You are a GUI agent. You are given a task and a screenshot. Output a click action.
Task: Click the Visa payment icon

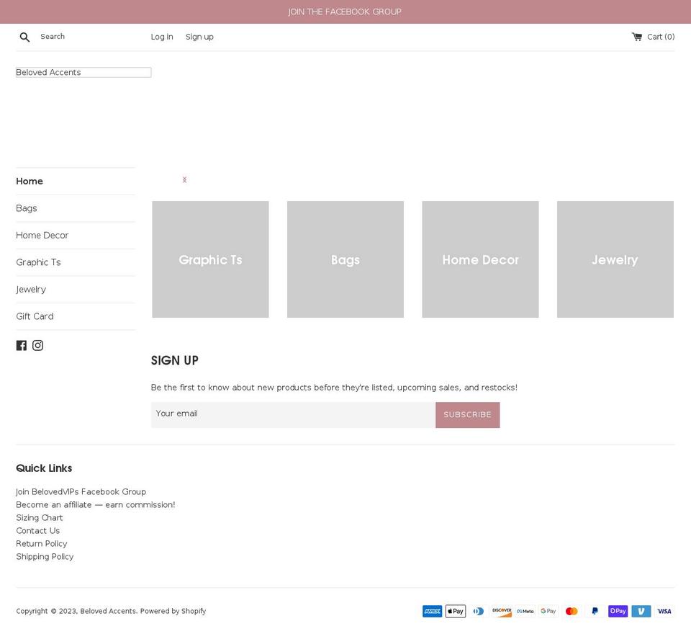click(664, 611)
